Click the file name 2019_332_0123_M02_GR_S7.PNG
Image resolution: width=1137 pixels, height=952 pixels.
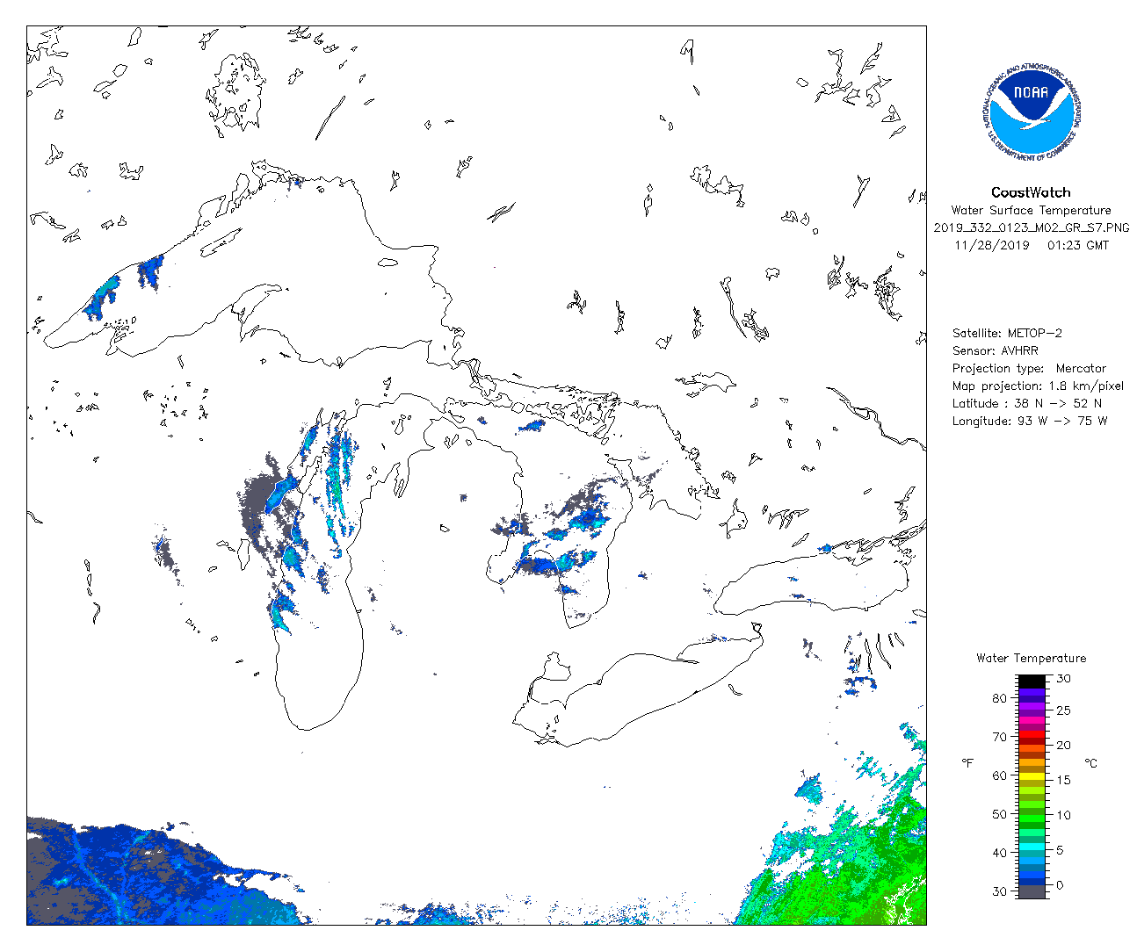1031,227
